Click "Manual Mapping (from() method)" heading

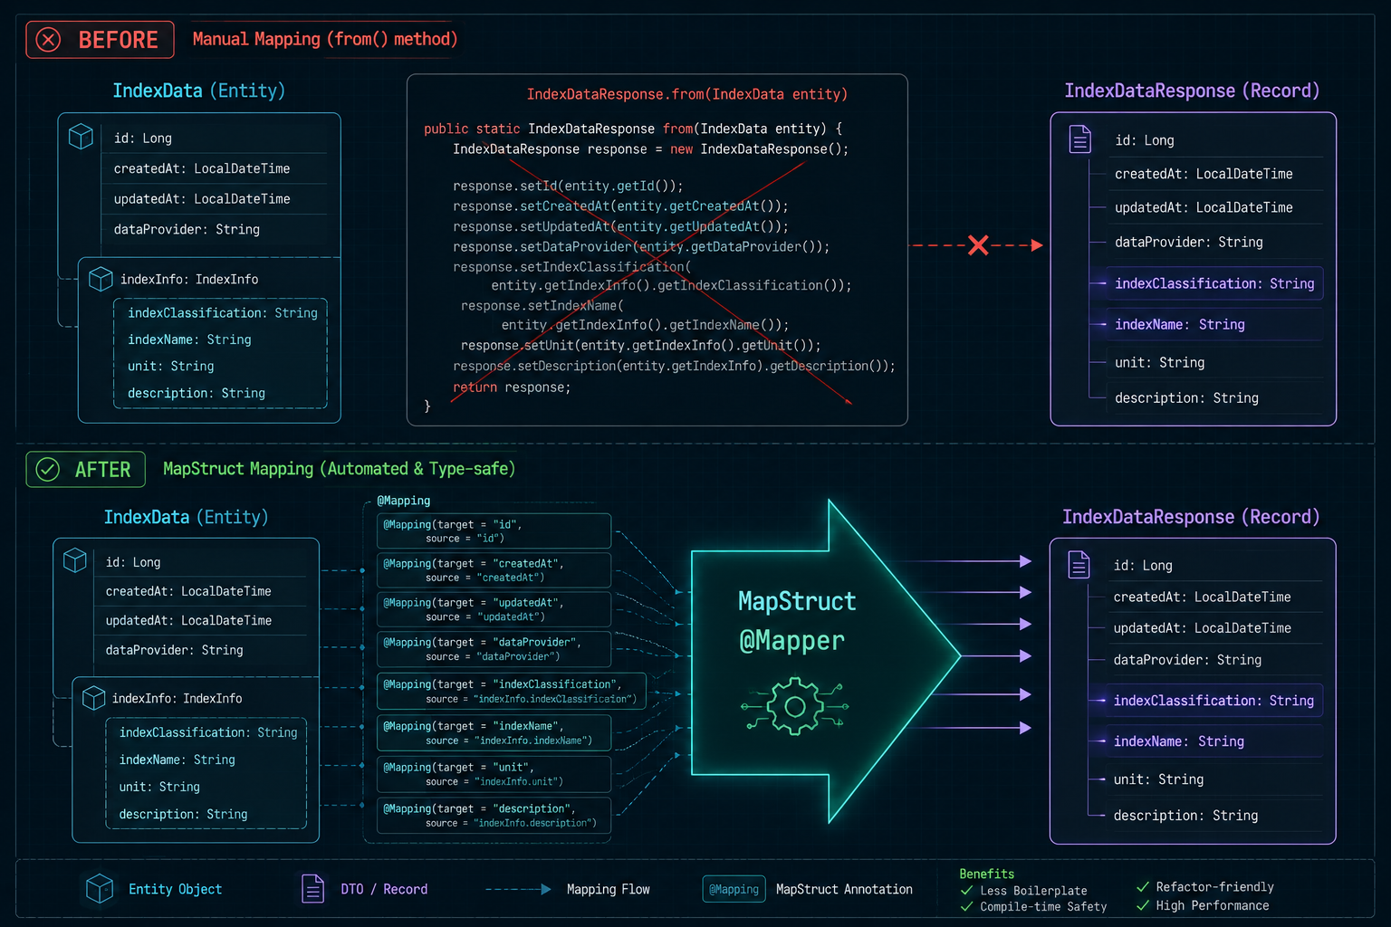[325, 39]
